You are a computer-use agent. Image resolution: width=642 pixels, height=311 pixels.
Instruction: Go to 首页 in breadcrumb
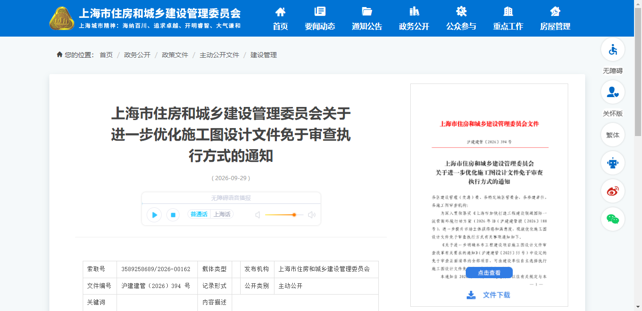tap(106, 55)
